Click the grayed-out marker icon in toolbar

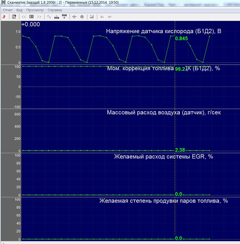74,17
